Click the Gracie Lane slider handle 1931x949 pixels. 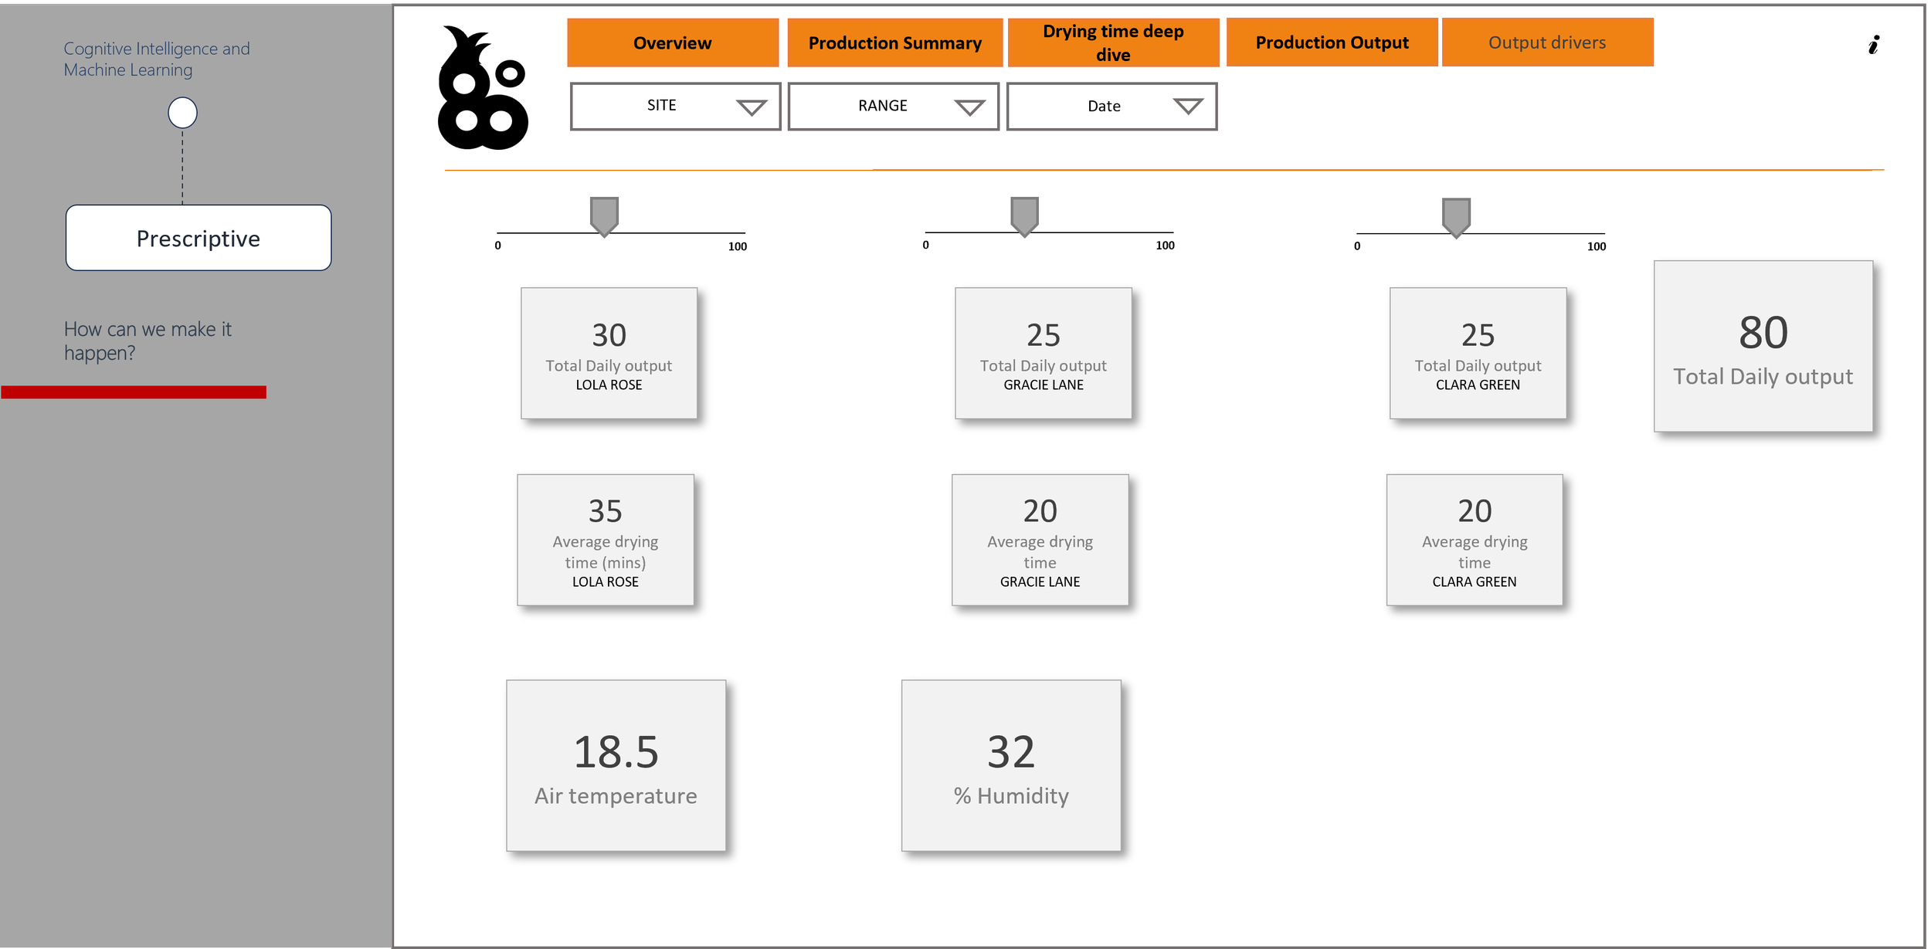[1024, 215]
